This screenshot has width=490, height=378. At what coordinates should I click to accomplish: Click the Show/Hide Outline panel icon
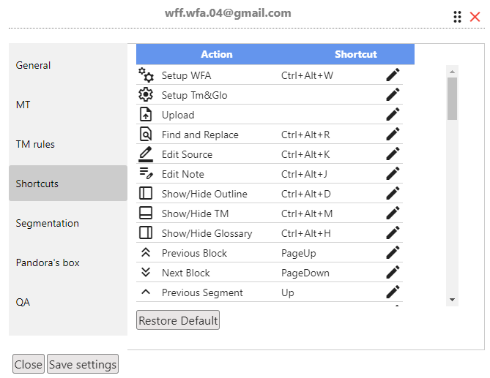[146, 193]
